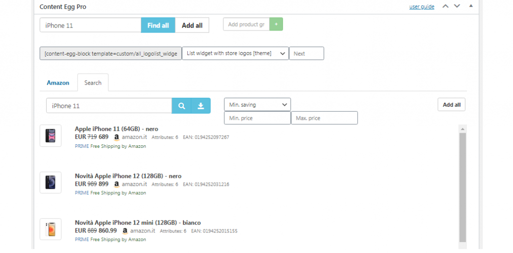
Task: Click the shortcode content-egg-block field
Action: click(x=111, y=53)
